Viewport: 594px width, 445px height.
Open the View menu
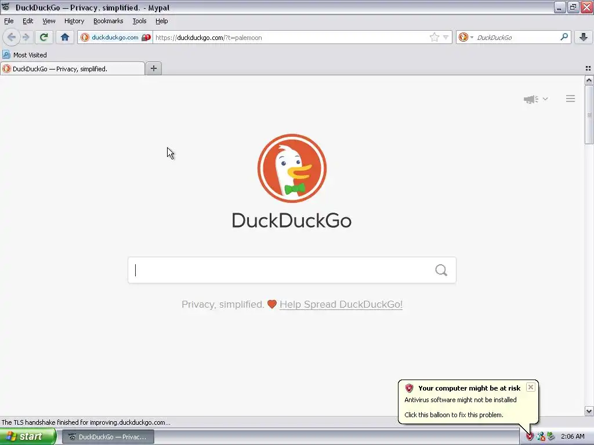(x=49, y=21)
